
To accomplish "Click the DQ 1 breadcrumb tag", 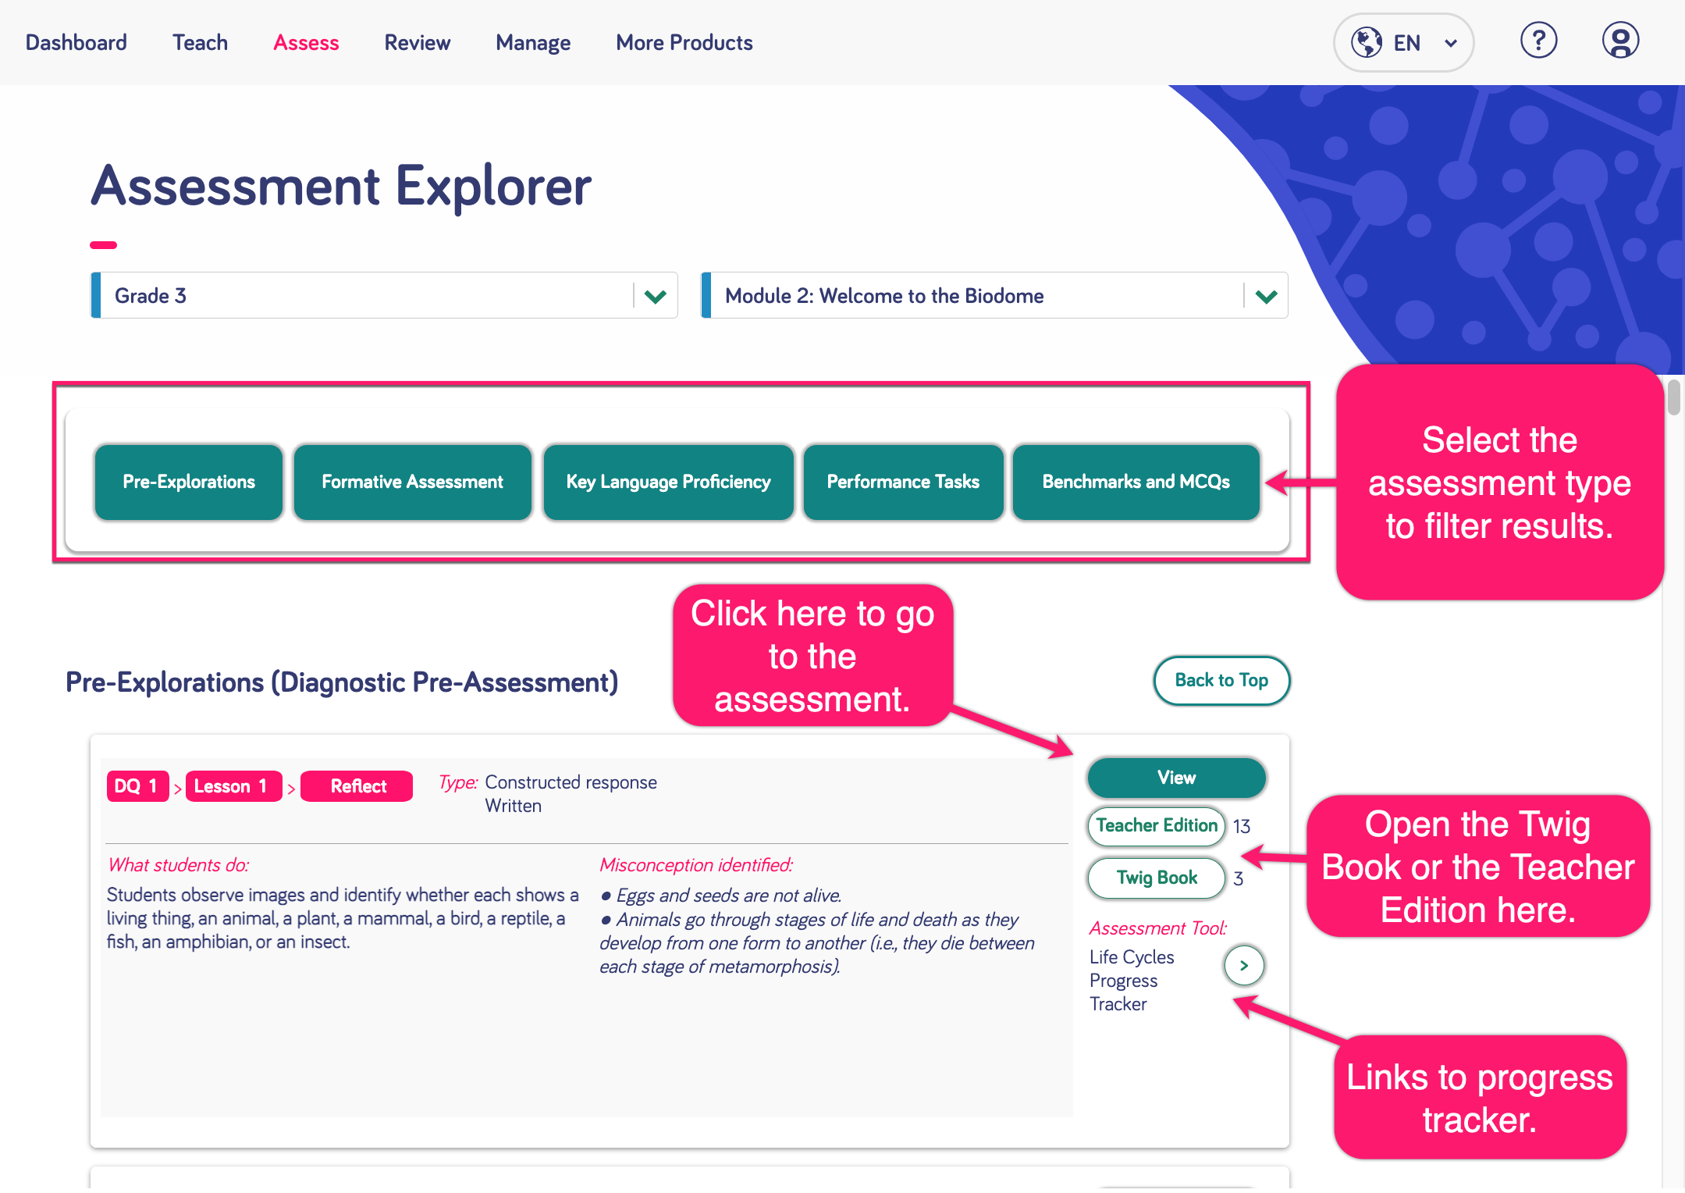I will 137,786.
